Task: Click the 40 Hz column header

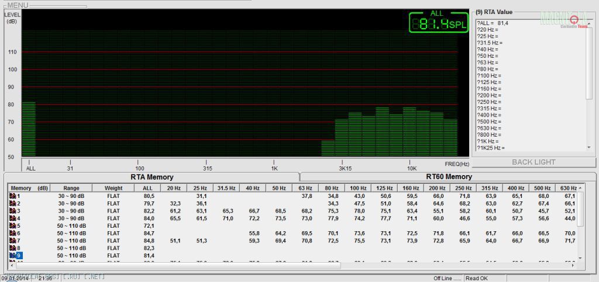Action: point(253,188)
